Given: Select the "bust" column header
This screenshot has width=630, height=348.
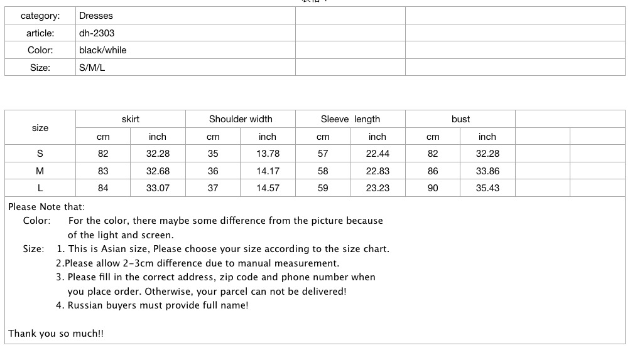Looking at the screenshot, I should coord(460,119).
